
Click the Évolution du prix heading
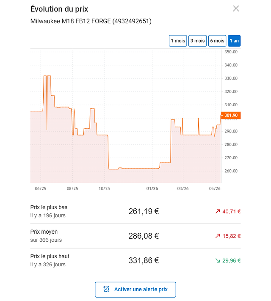[59, 9]
